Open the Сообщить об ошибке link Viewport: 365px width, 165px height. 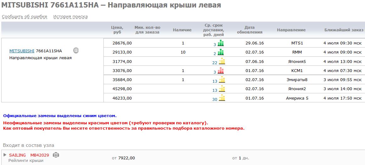(25, 17)
